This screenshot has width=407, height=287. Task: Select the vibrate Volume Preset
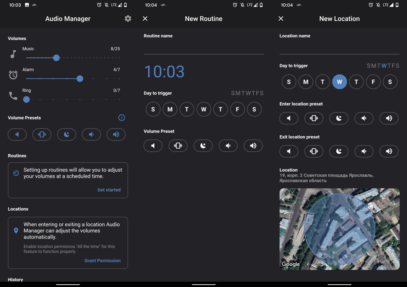(42, 134)
